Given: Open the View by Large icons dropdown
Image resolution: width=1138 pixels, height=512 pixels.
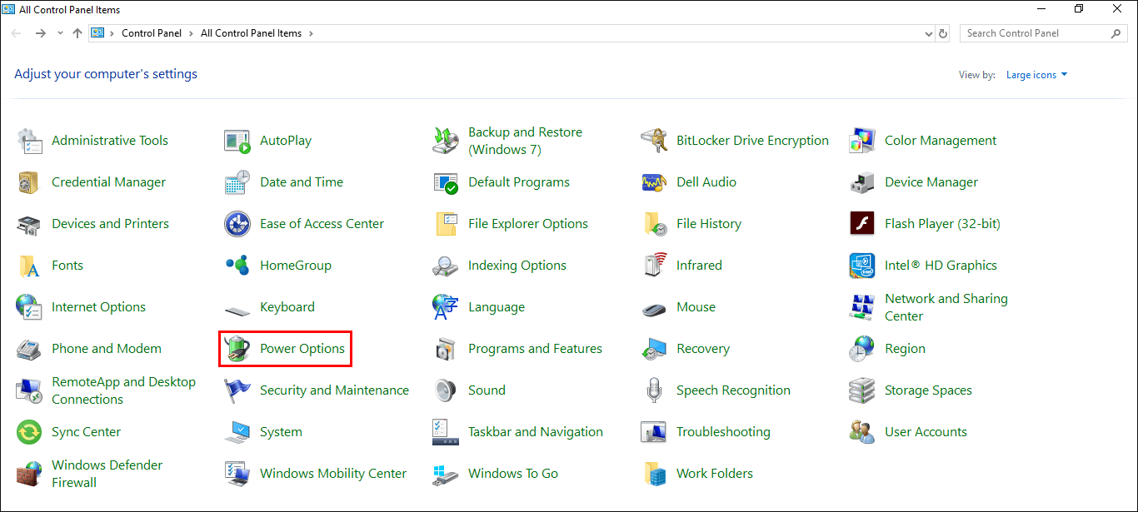Looking at the screenshot, I should coord(1036,75).
